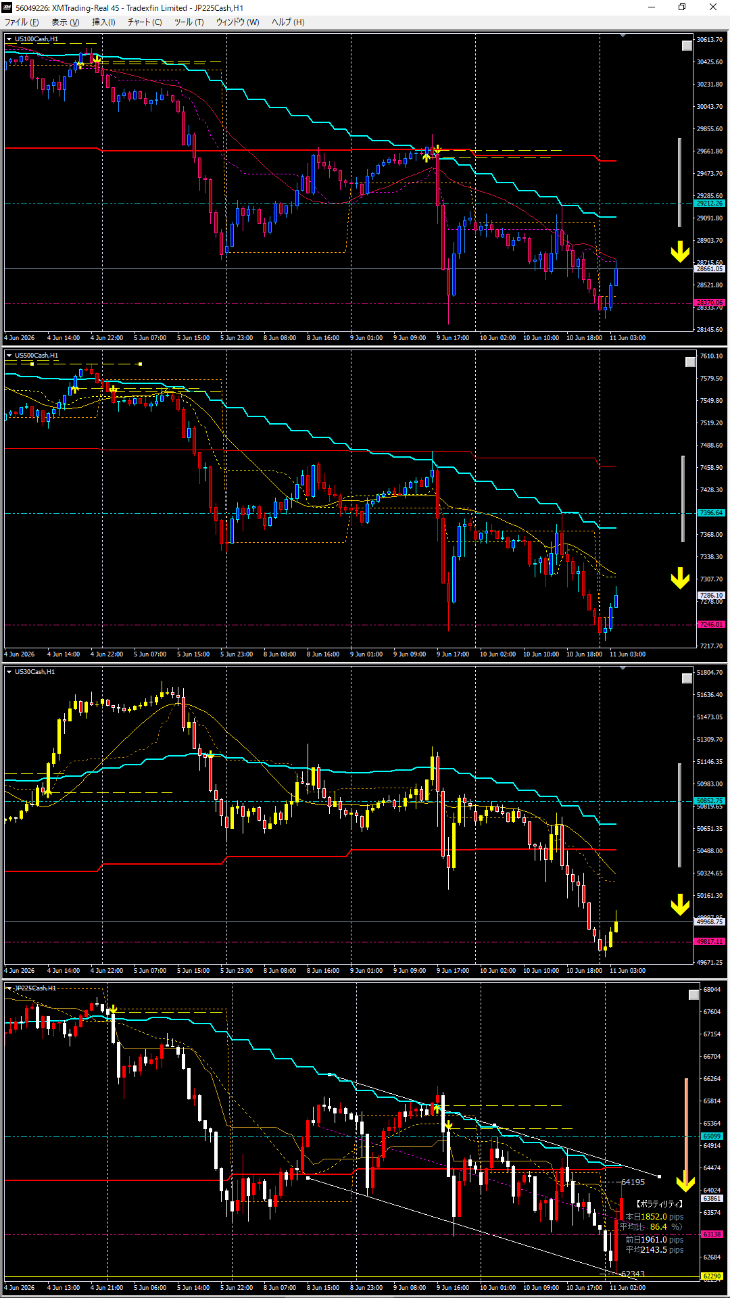The width and height of the screenshot is (730, 1298).
Task: Expand the US30Cash,H1 chart title triangle
Action: coord(9,672)
